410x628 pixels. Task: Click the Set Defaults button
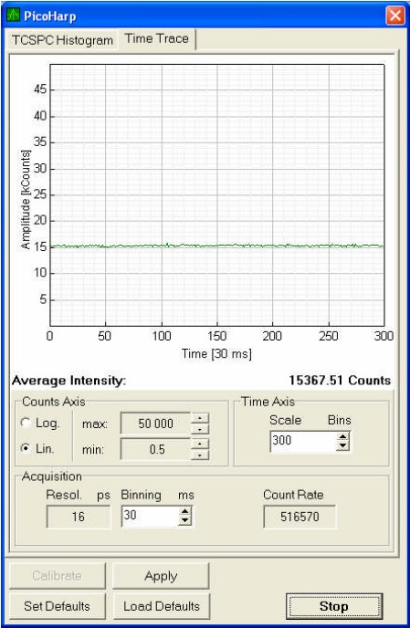click(58, 606)
